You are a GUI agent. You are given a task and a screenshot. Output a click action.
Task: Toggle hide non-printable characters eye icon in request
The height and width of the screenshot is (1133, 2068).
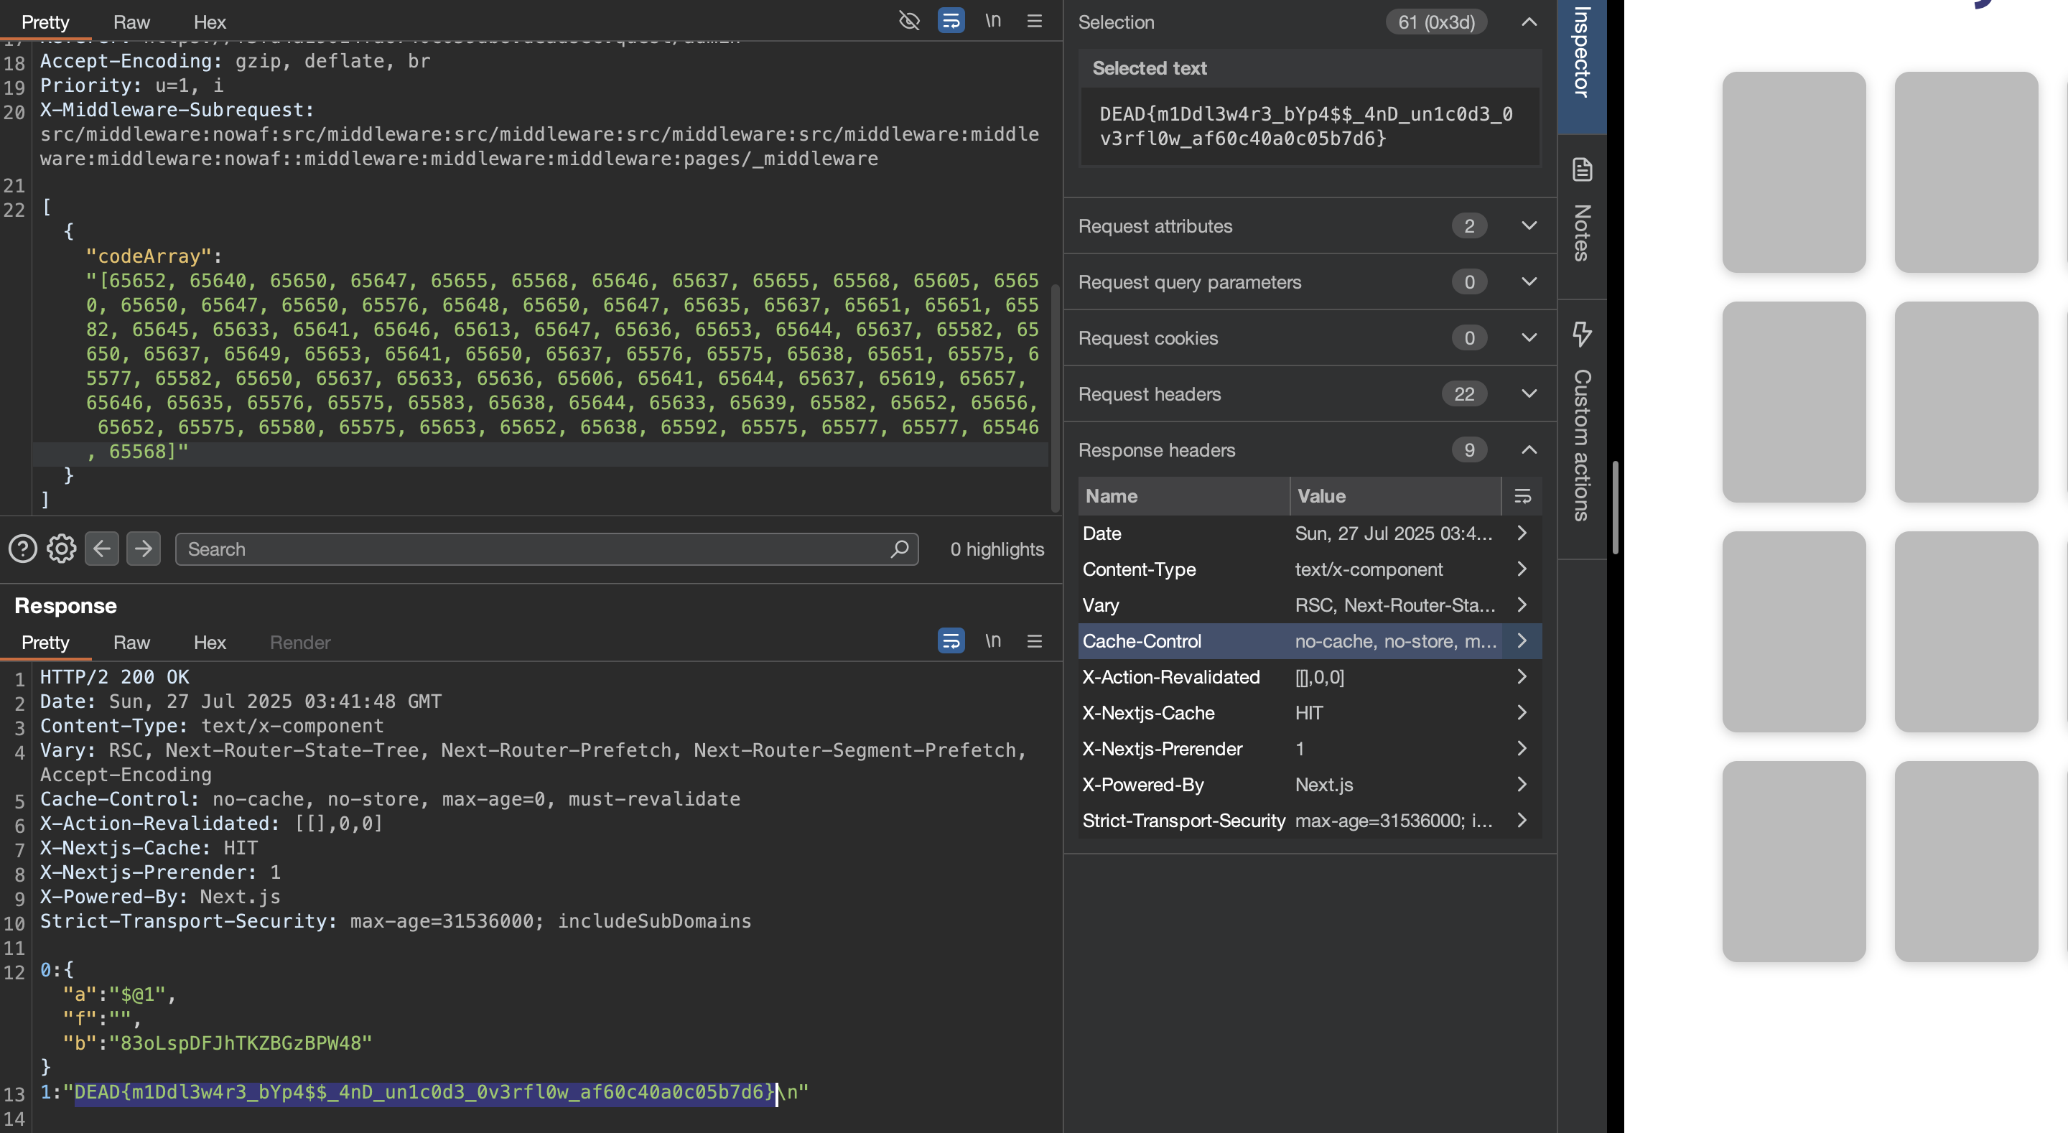click(909, 21)
